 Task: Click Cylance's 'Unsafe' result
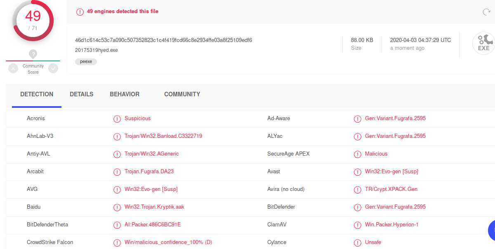tap(373, 242)
